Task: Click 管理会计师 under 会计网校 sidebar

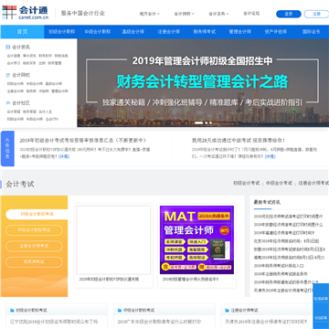Action: click(59, 91)
